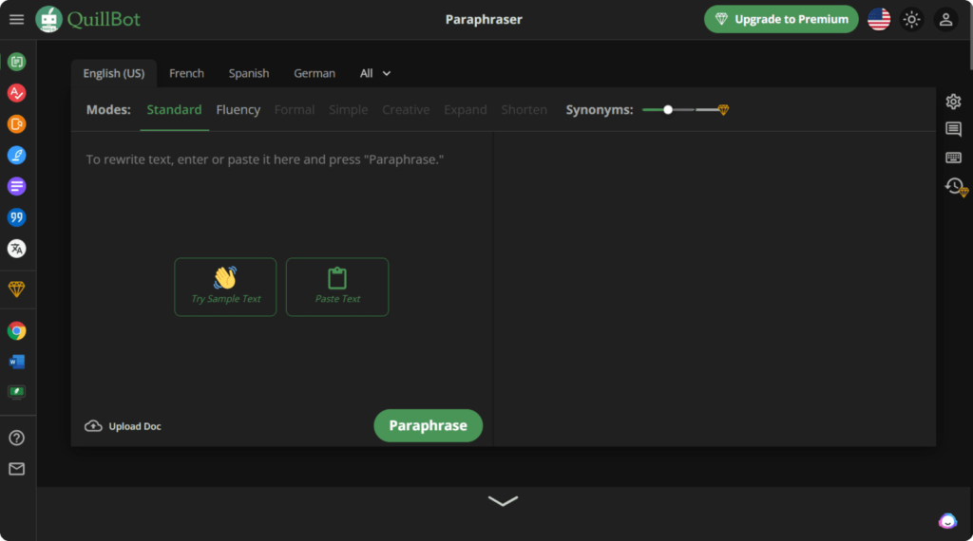Open the settings gear icon
Image resolution: width=973 pixels, height=541 pixels.
(953, 101)
